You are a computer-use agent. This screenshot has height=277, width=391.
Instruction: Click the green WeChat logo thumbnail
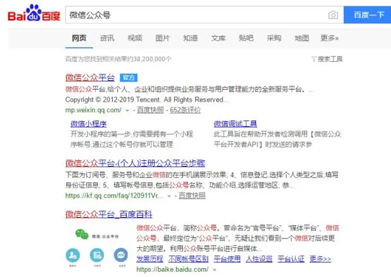tap(82, 234)
